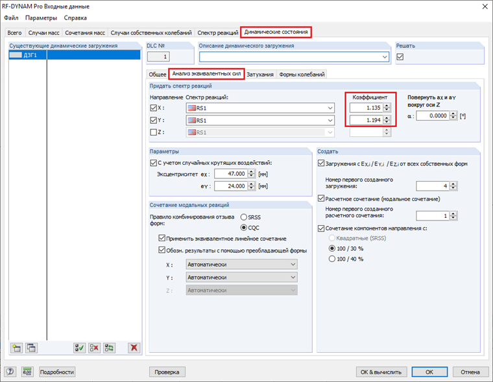Increase the eY eccentricity spinner
Image resolution: width=493 pixels, height=382 pixels.
pos(251,184)
